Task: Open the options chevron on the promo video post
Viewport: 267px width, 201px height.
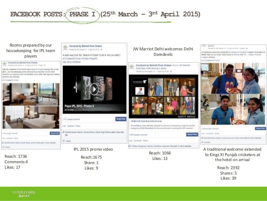Action: pos(126,45)
